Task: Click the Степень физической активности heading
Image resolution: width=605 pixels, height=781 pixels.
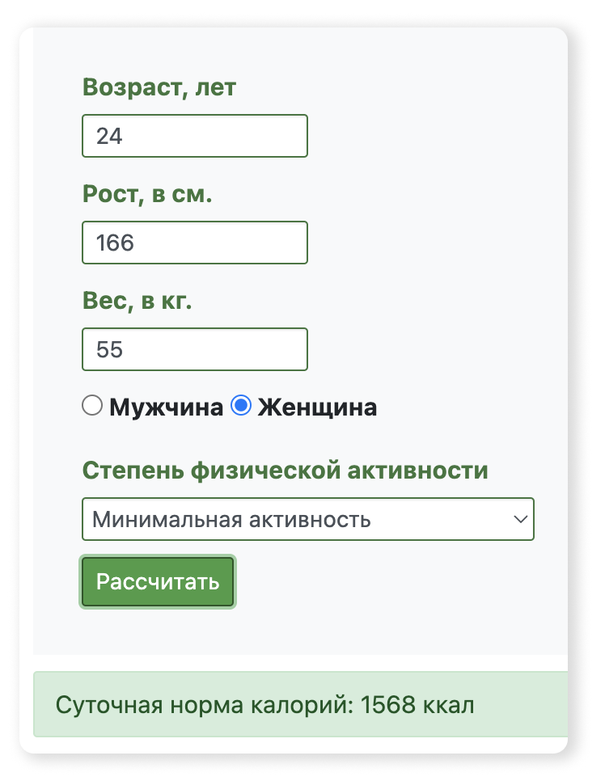Action: click(286, 470)
